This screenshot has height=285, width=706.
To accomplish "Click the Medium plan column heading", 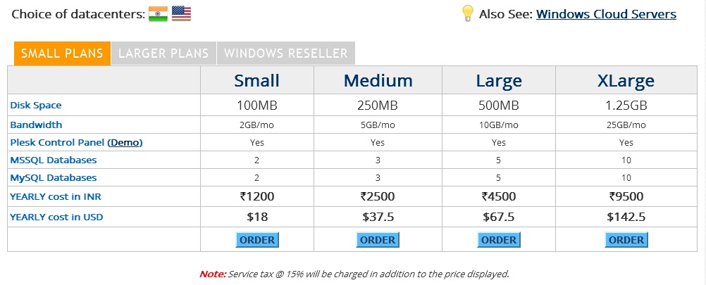I will click(378, 80).
